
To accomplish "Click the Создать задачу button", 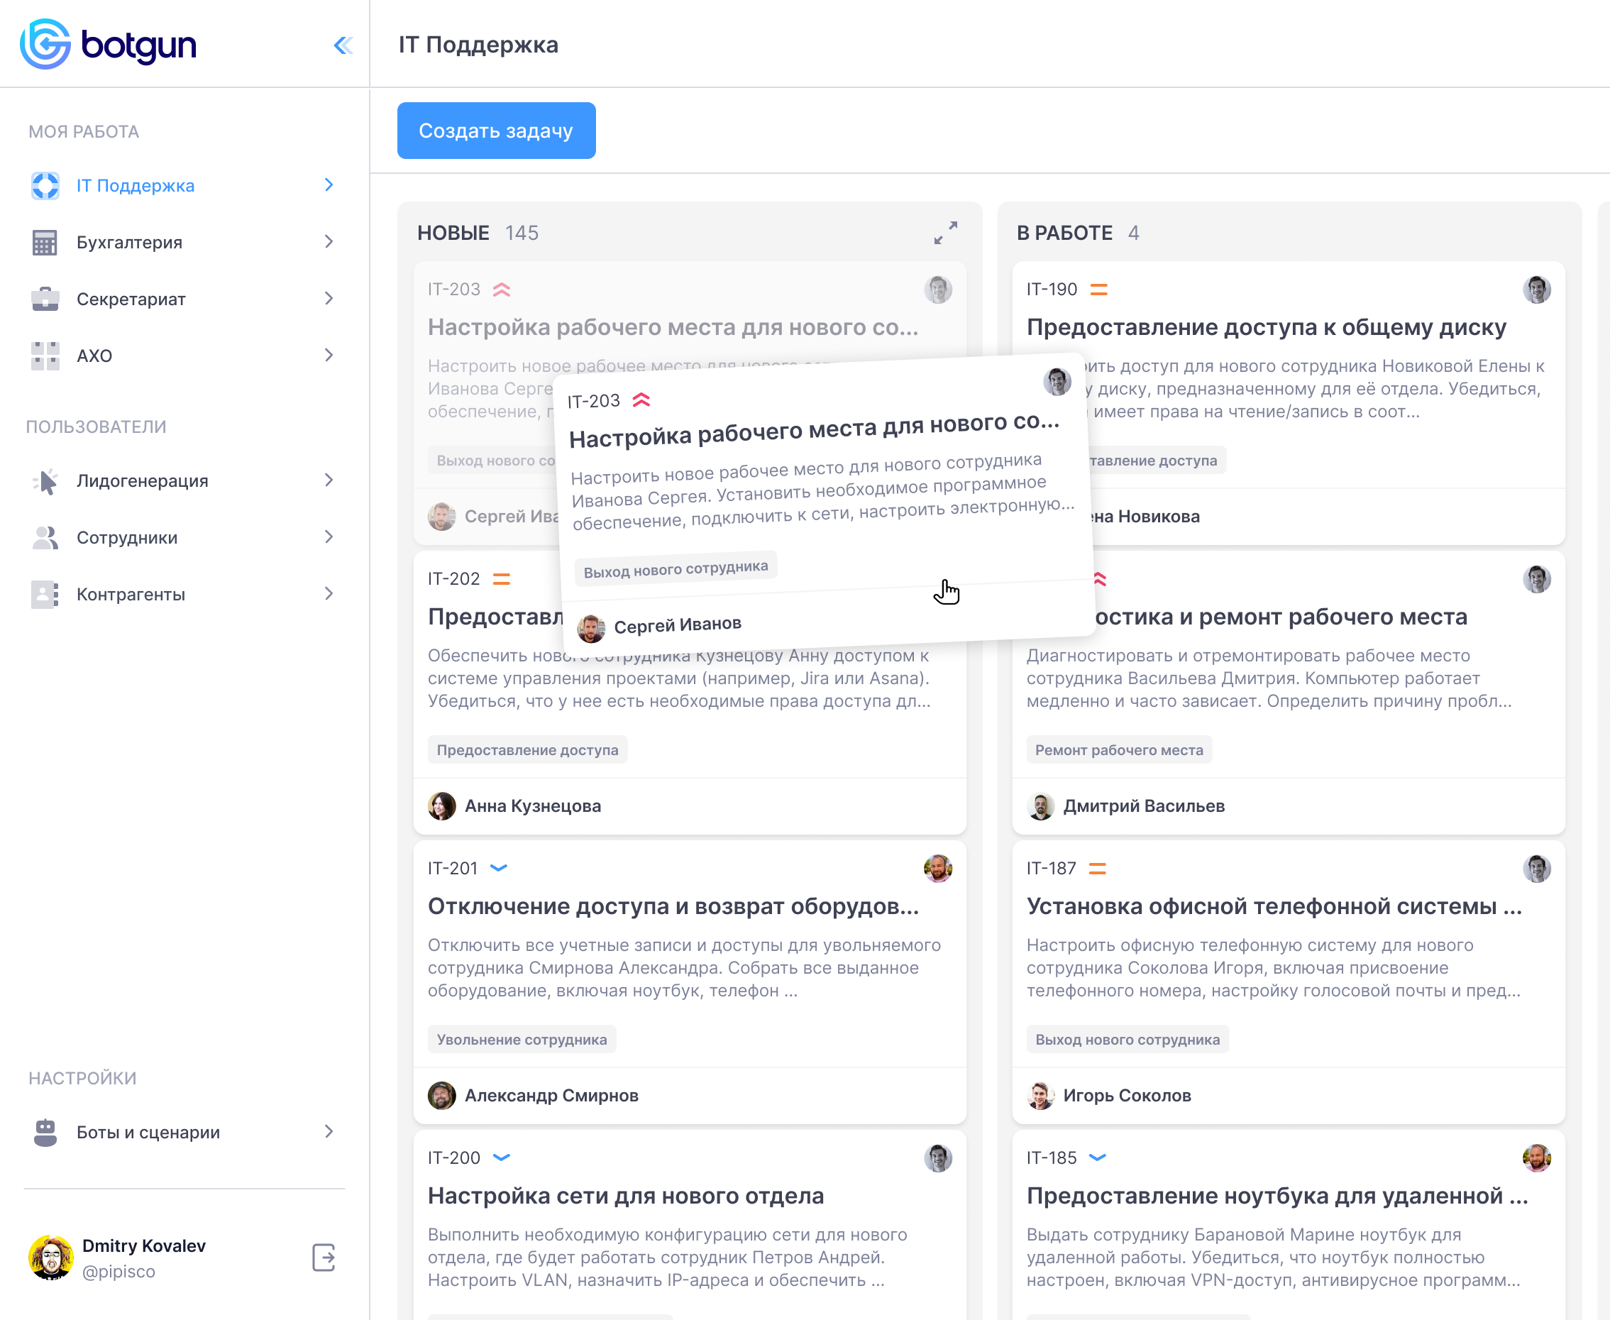I will click(497, 131).
